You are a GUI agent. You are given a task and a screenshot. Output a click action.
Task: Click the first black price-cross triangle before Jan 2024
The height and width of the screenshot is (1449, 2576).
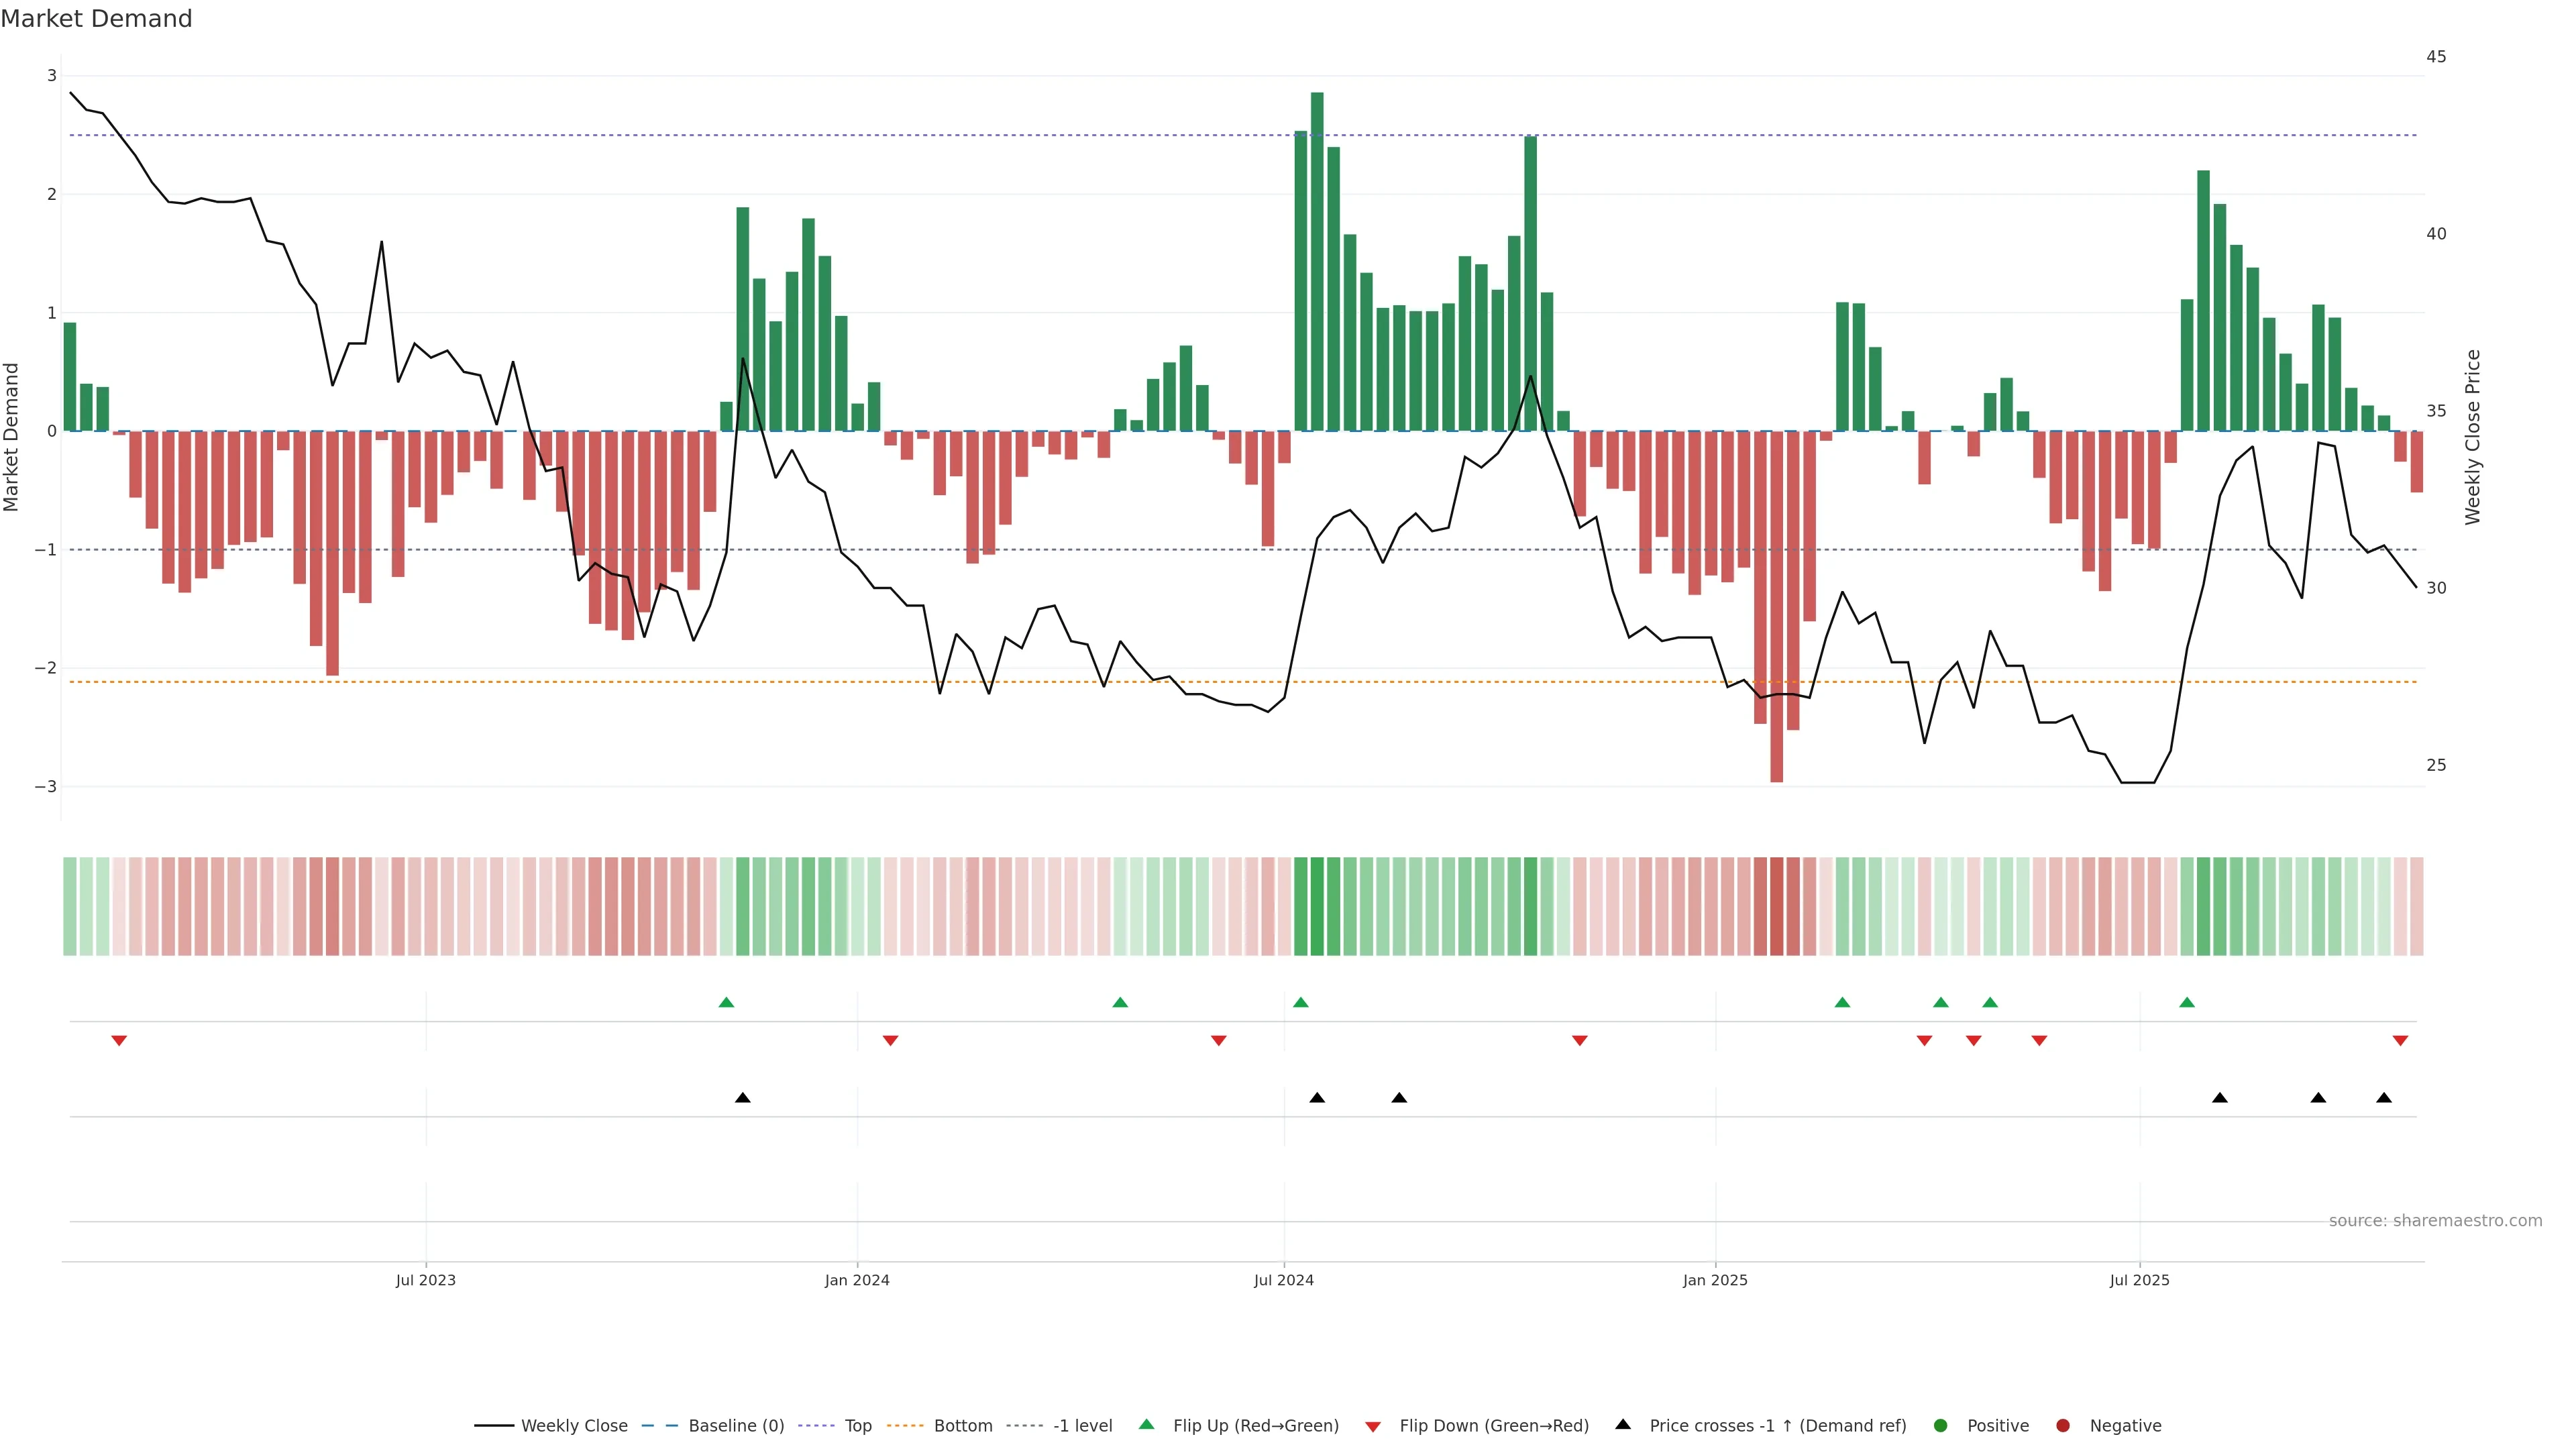743,1098
